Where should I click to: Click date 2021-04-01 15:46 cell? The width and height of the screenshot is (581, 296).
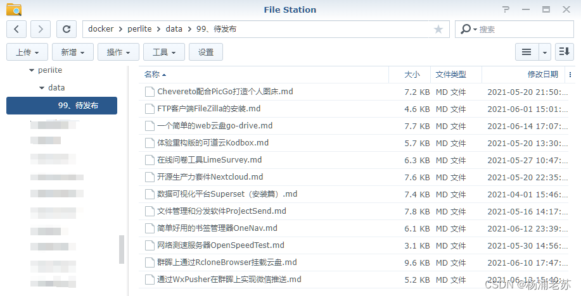click(x=527, y=194)
